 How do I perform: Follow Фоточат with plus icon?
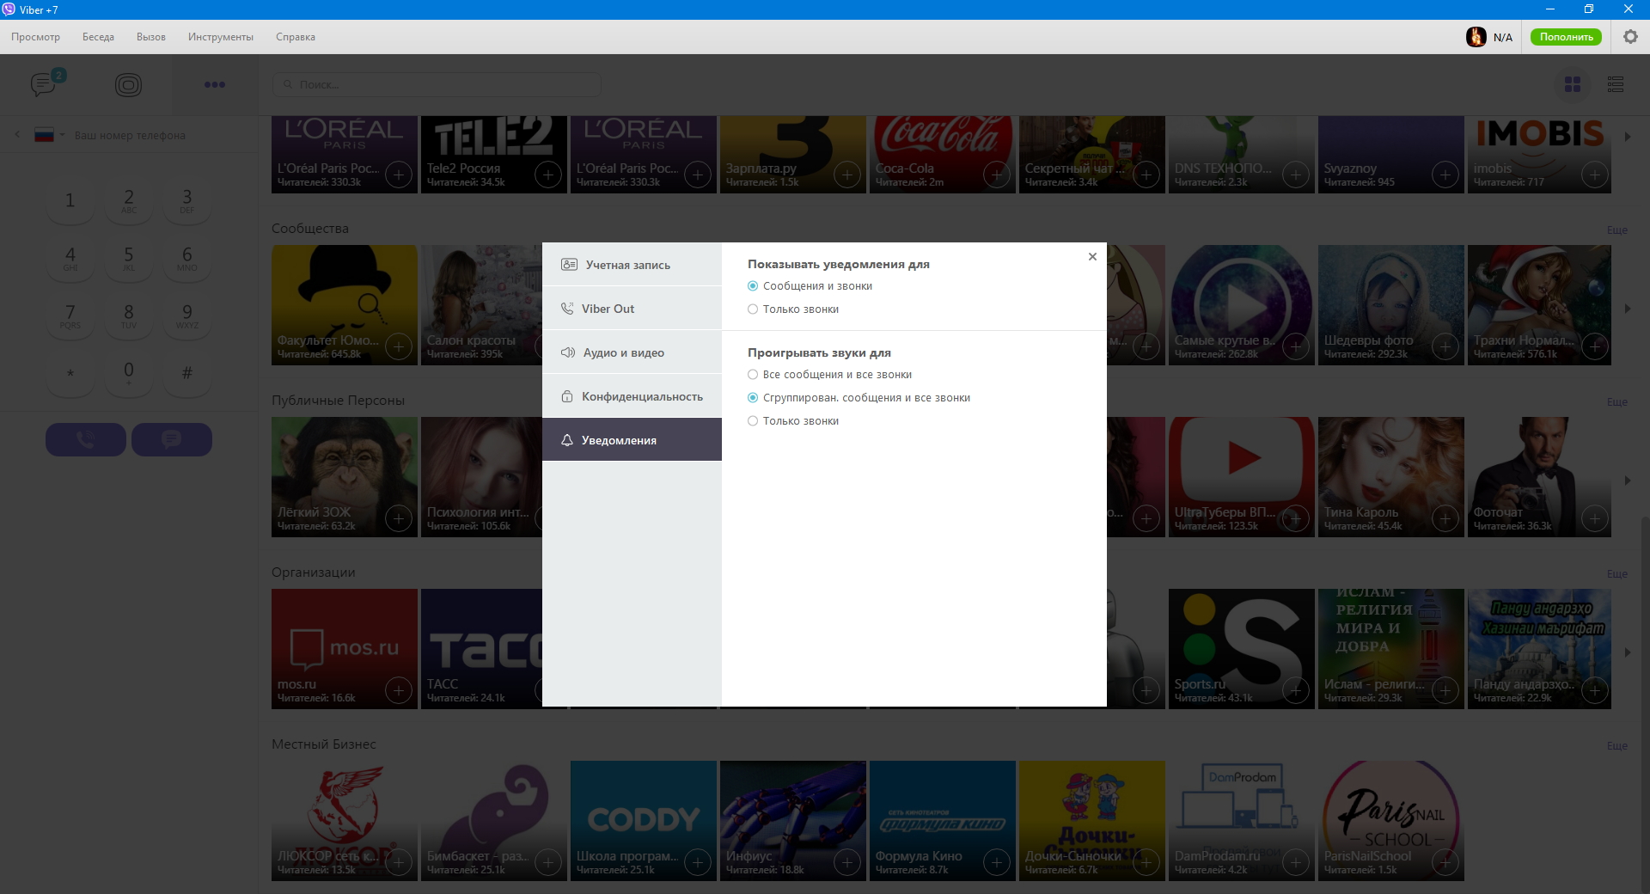(x=1595, y=519)
